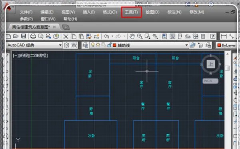Click the new drawing tab plus button

coord(66,27)
